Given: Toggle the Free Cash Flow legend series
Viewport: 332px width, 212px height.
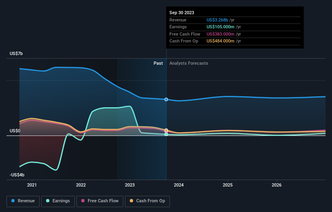Looking at the screenshot, I should [x=100, y=201].
